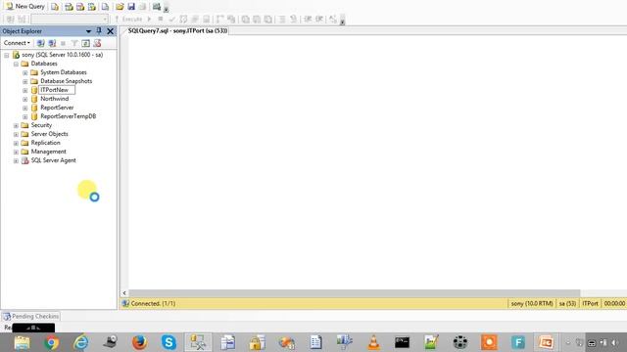Click the Debug play arrow icon
Image resolution: width=627 pixels, height=352 pixels.
(149, 19)
